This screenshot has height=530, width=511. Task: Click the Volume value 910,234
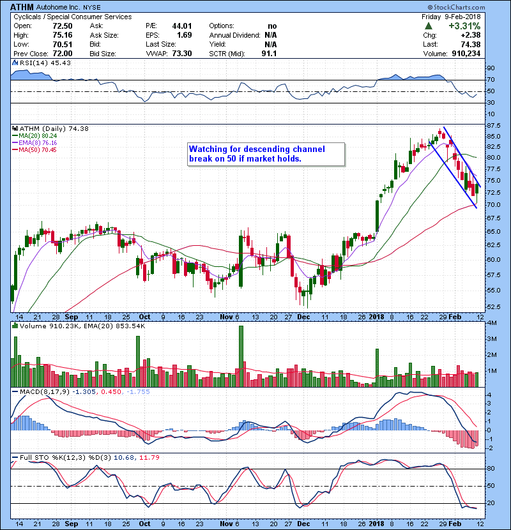pos(466,54)
